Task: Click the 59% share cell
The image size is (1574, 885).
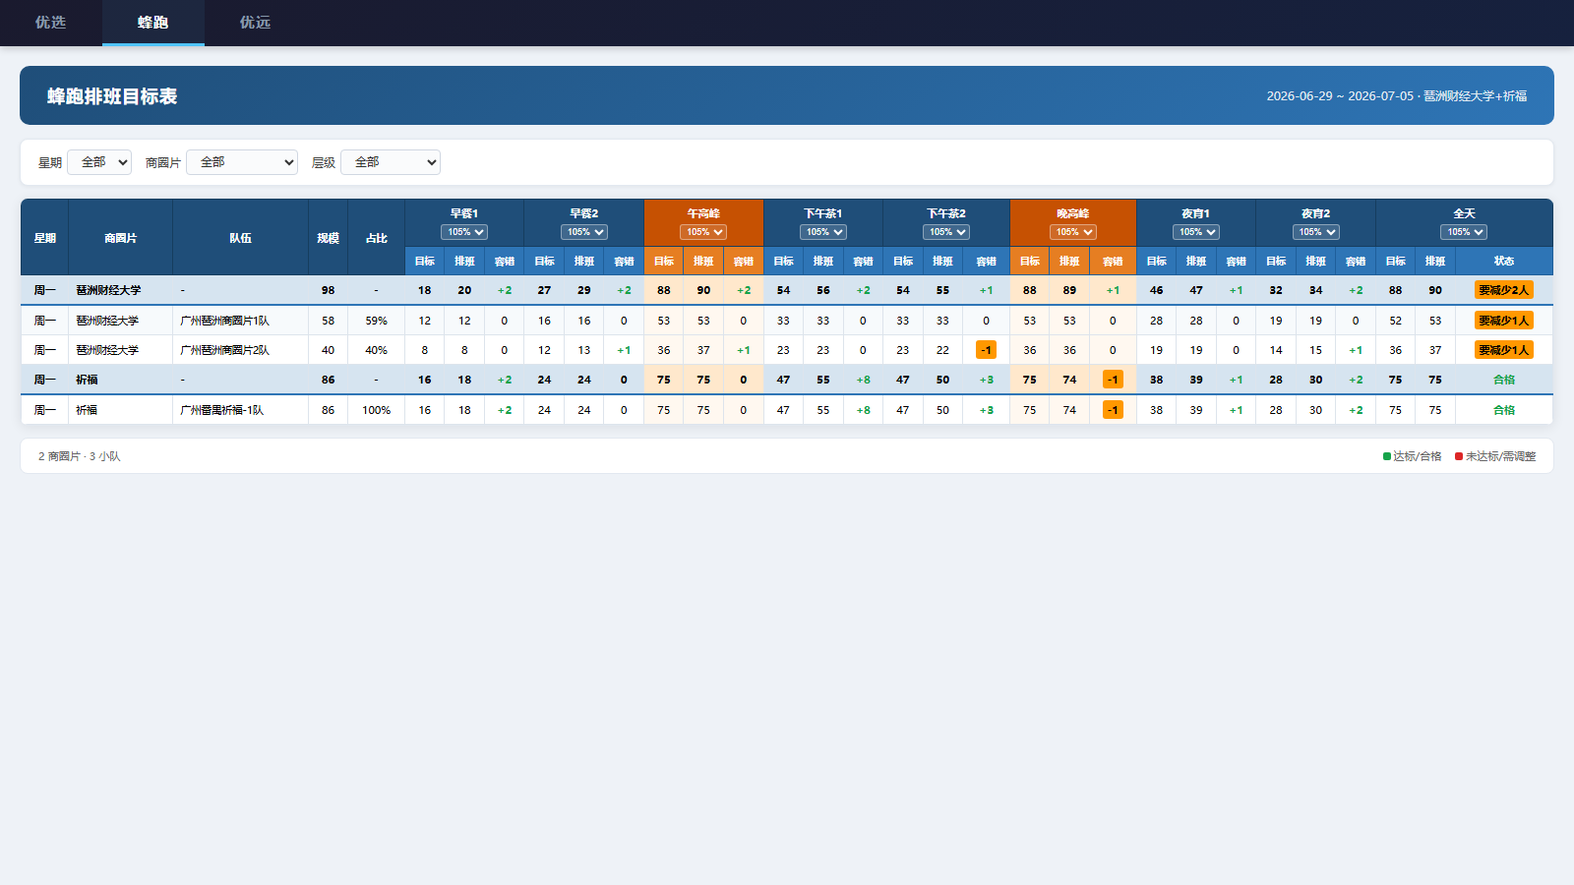Action: coord(377,321)
